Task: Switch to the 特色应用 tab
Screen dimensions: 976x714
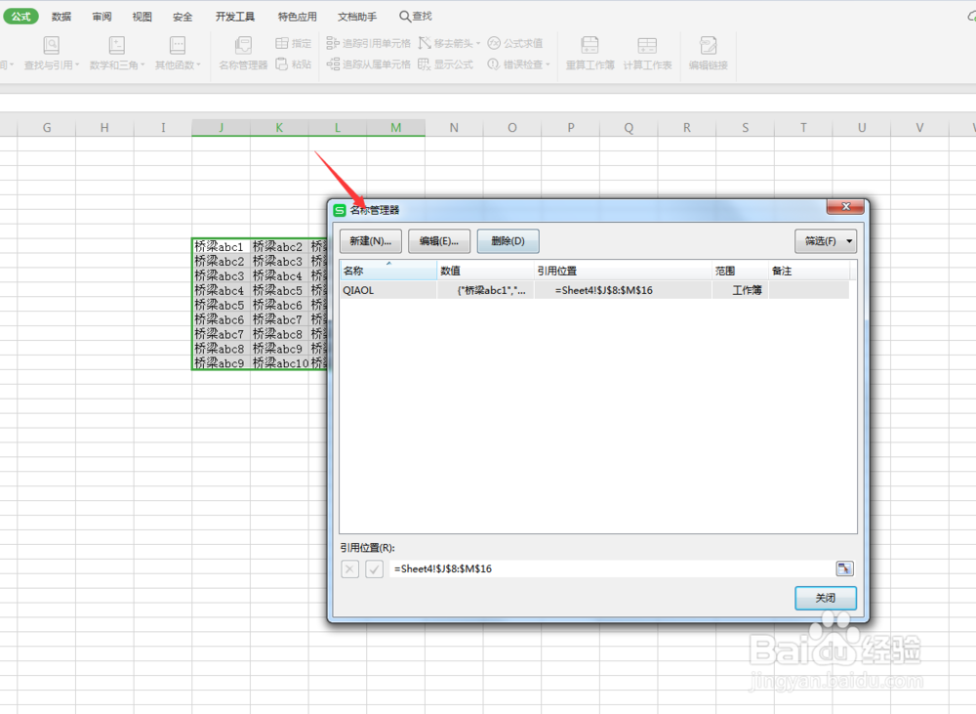Action: tap(297, 17)
